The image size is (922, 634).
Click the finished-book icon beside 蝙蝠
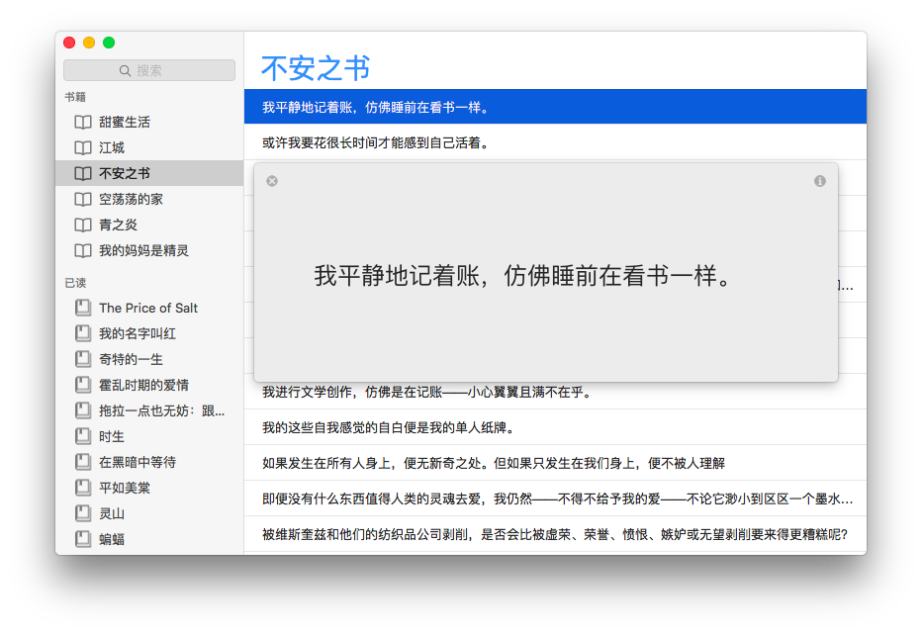(x=83, y=539)
